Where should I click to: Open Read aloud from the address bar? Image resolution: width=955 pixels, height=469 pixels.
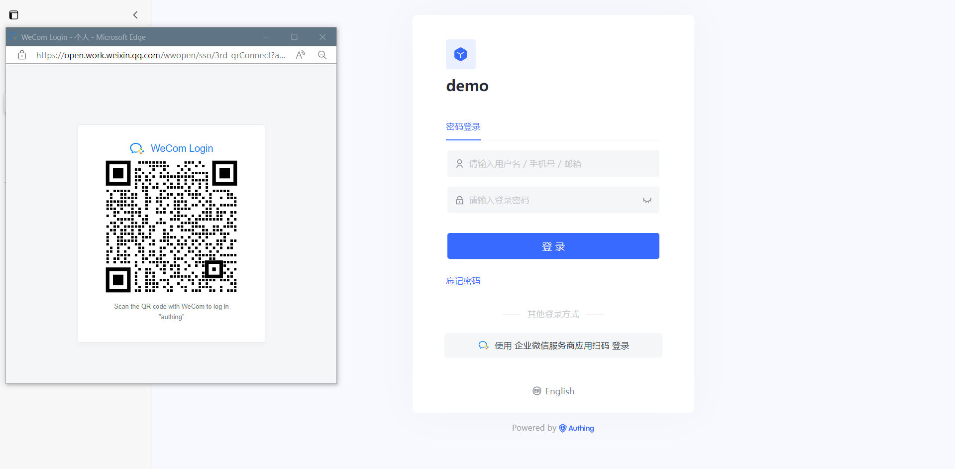(x=300, y=55)
